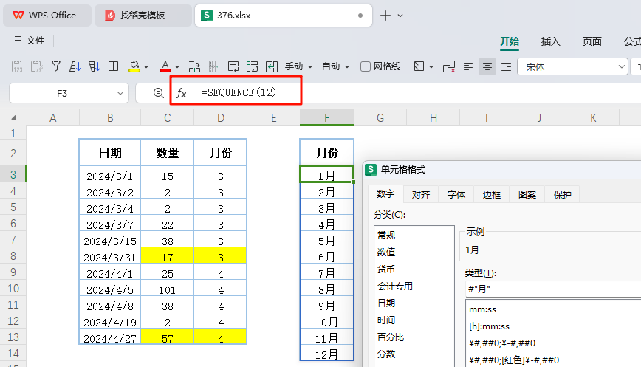Viewport: 641px width, 367px height.
Task: Click the merge cells icon
Action: pyautogui.click(x=253, y=66)
